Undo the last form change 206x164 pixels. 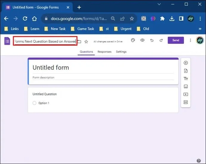[152, 40]
